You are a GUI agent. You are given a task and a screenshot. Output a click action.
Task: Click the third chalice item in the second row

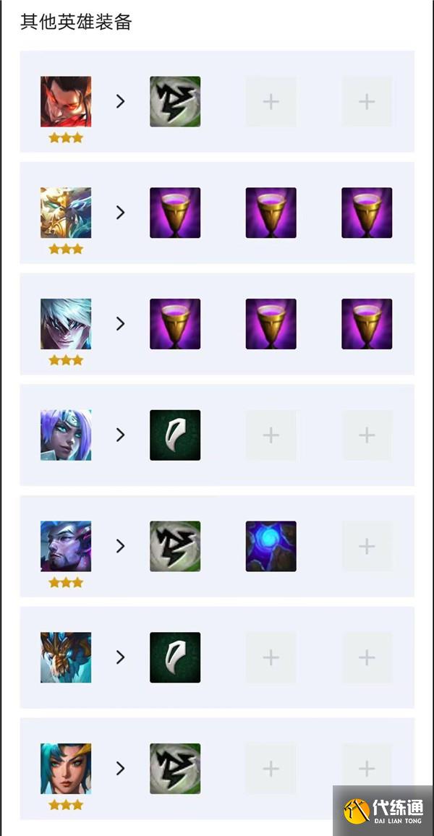tap(367, 213)
